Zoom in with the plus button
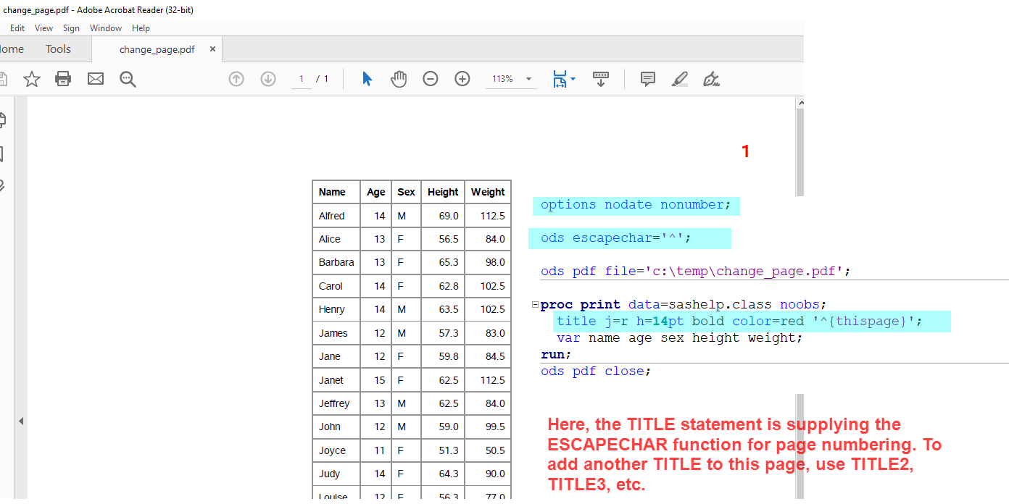 [x=462, y=79]
